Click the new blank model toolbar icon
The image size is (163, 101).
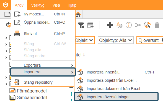(7, 14)
